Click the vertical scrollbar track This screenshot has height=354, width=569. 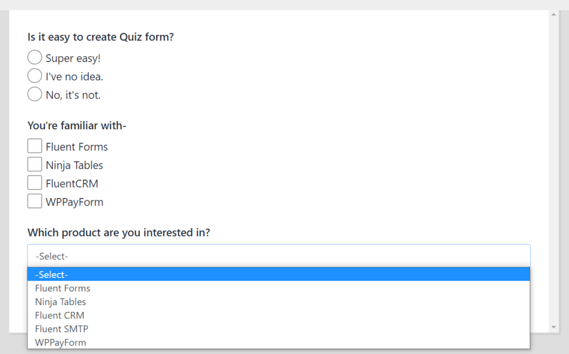pos(553,166)
